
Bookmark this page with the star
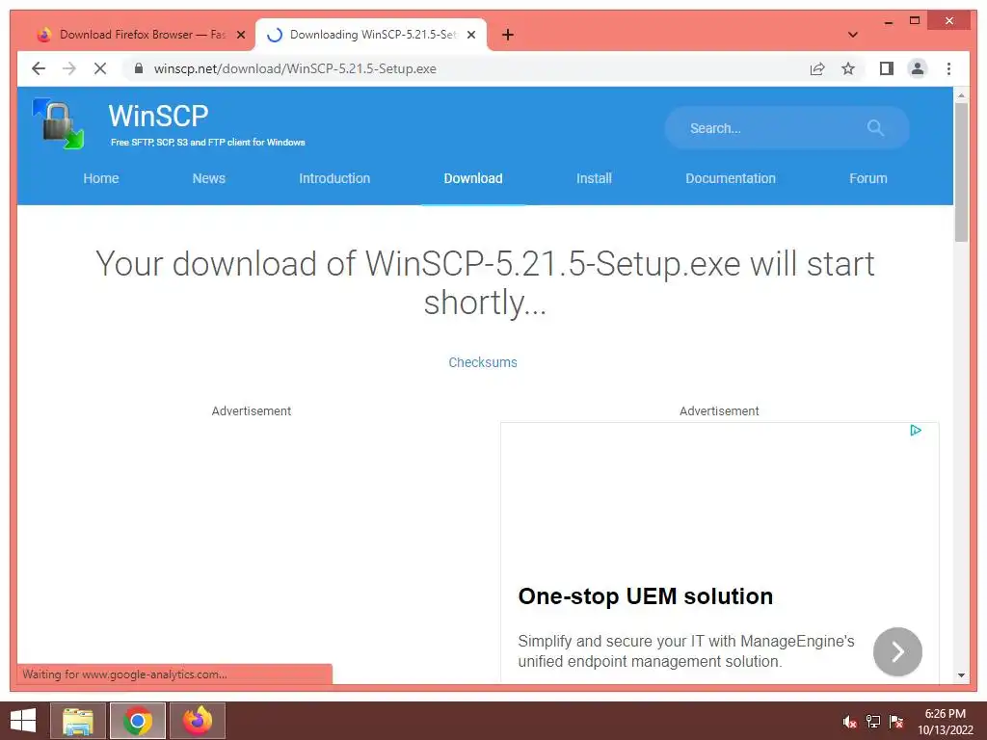tap(848, 68)
